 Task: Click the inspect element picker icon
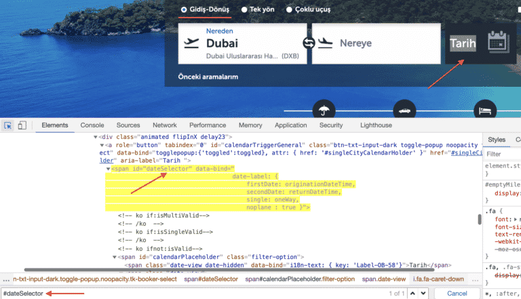coord(8,125)
